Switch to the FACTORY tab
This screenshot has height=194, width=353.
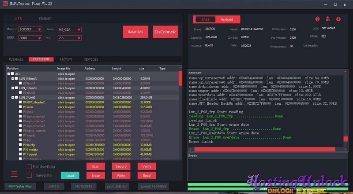(66, 59)
